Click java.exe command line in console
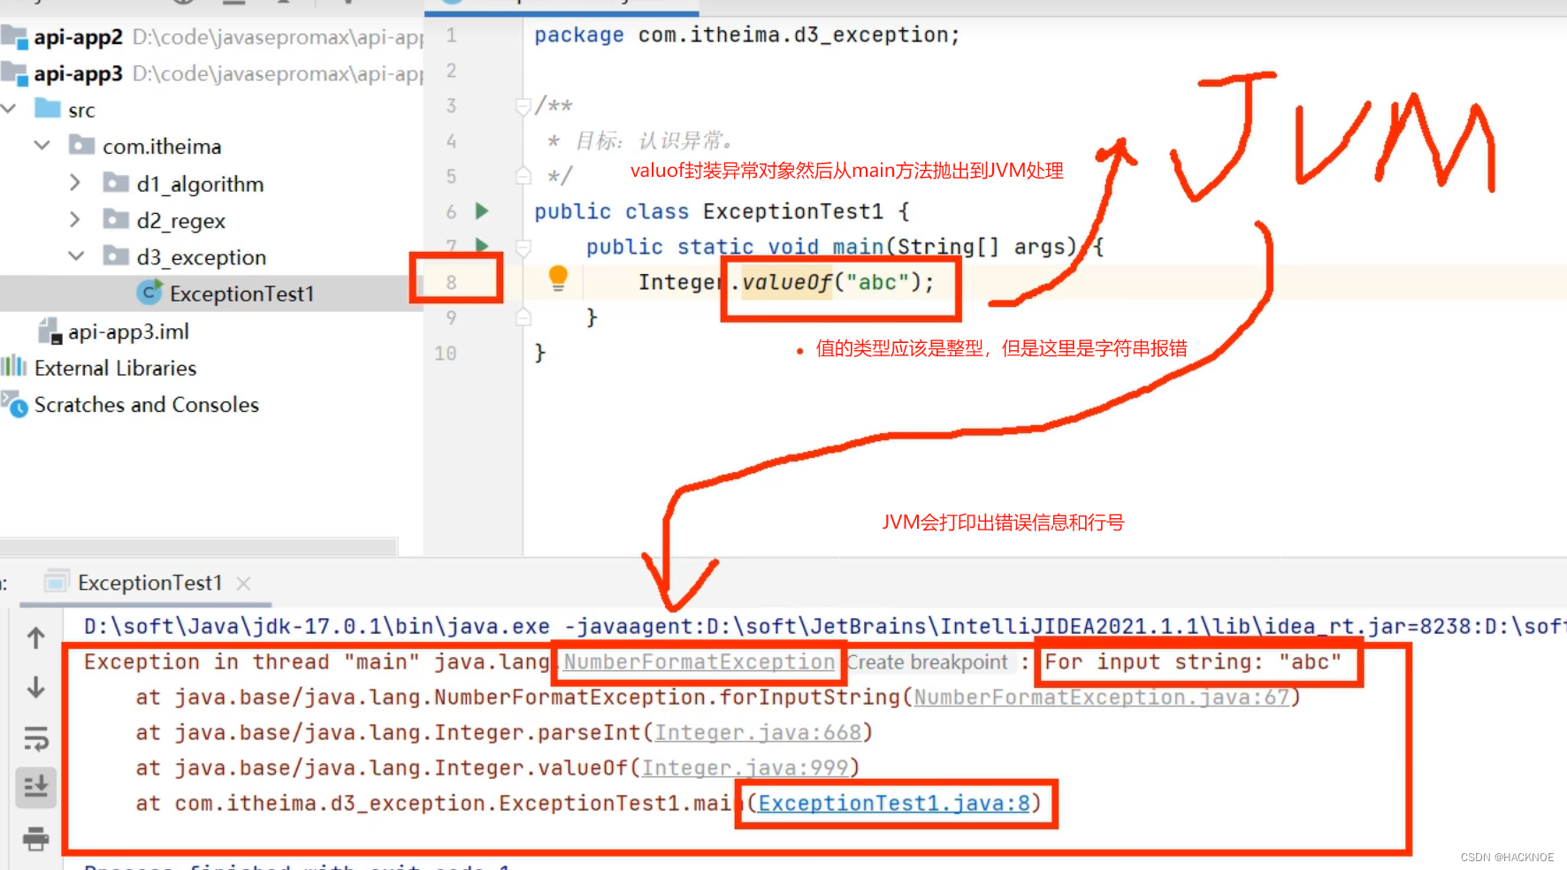Screen dimensions: 1567x870 (x=824, y=627)
